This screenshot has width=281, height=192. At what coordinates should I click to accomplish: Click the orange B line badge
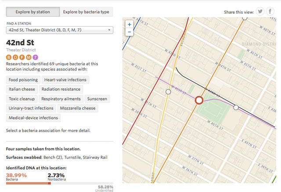9,57
